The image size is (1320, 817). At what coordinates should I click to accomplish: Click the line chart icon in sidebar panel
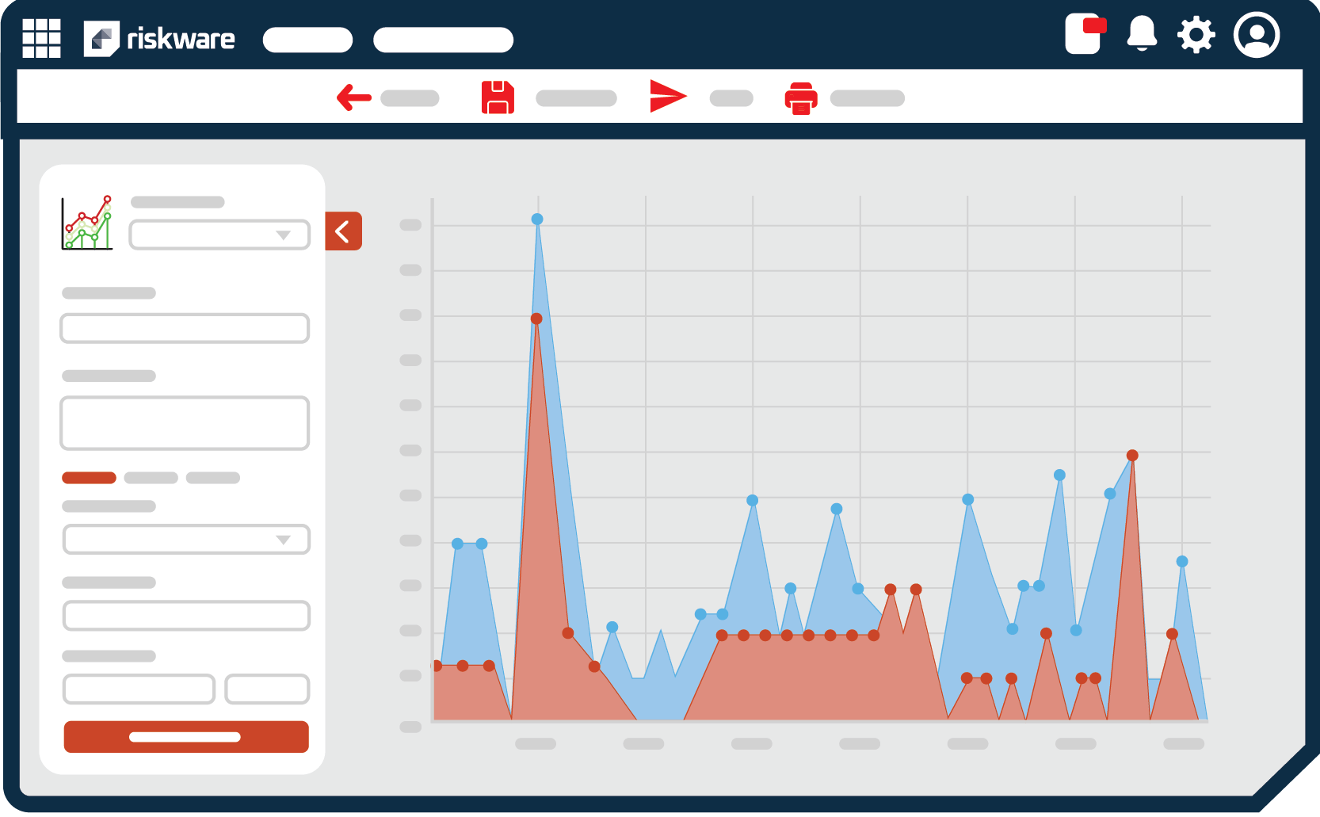(x=87, y=223)
